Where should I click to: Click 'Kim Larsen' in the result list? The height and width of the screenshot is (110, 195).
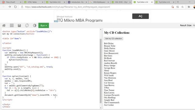[x=109, y=93]
